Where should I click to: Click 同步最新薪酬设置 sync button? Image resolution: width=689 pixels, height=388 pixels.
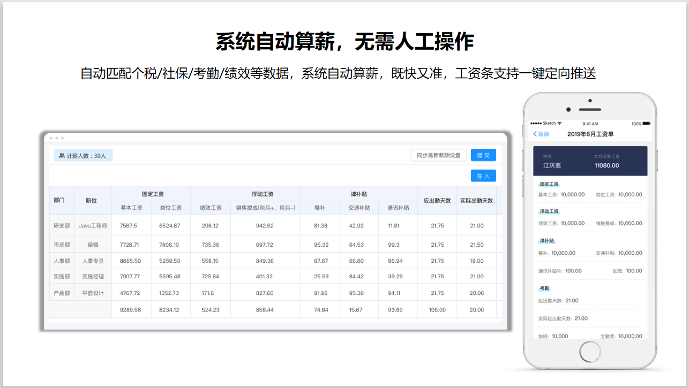coord(438,155)
